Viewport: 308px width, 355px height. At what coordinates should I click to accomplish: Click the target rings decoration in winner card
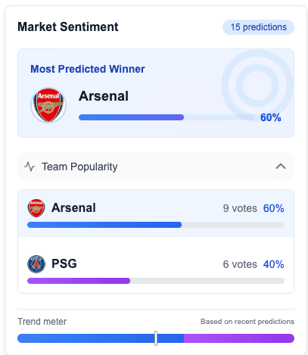[x=257, y=86]
